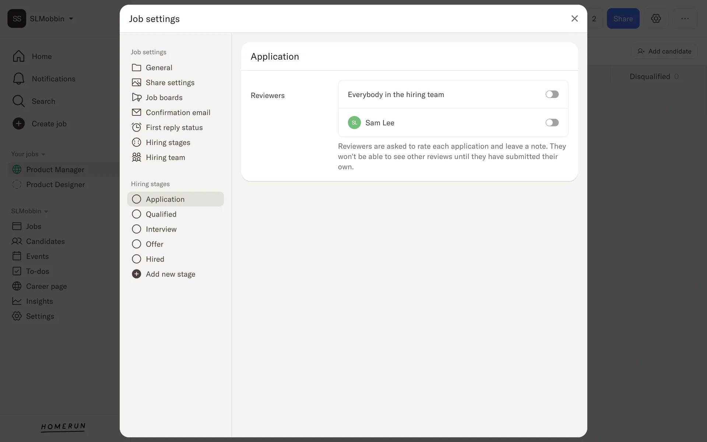Click the Add candidate button

tap(664, 51)
